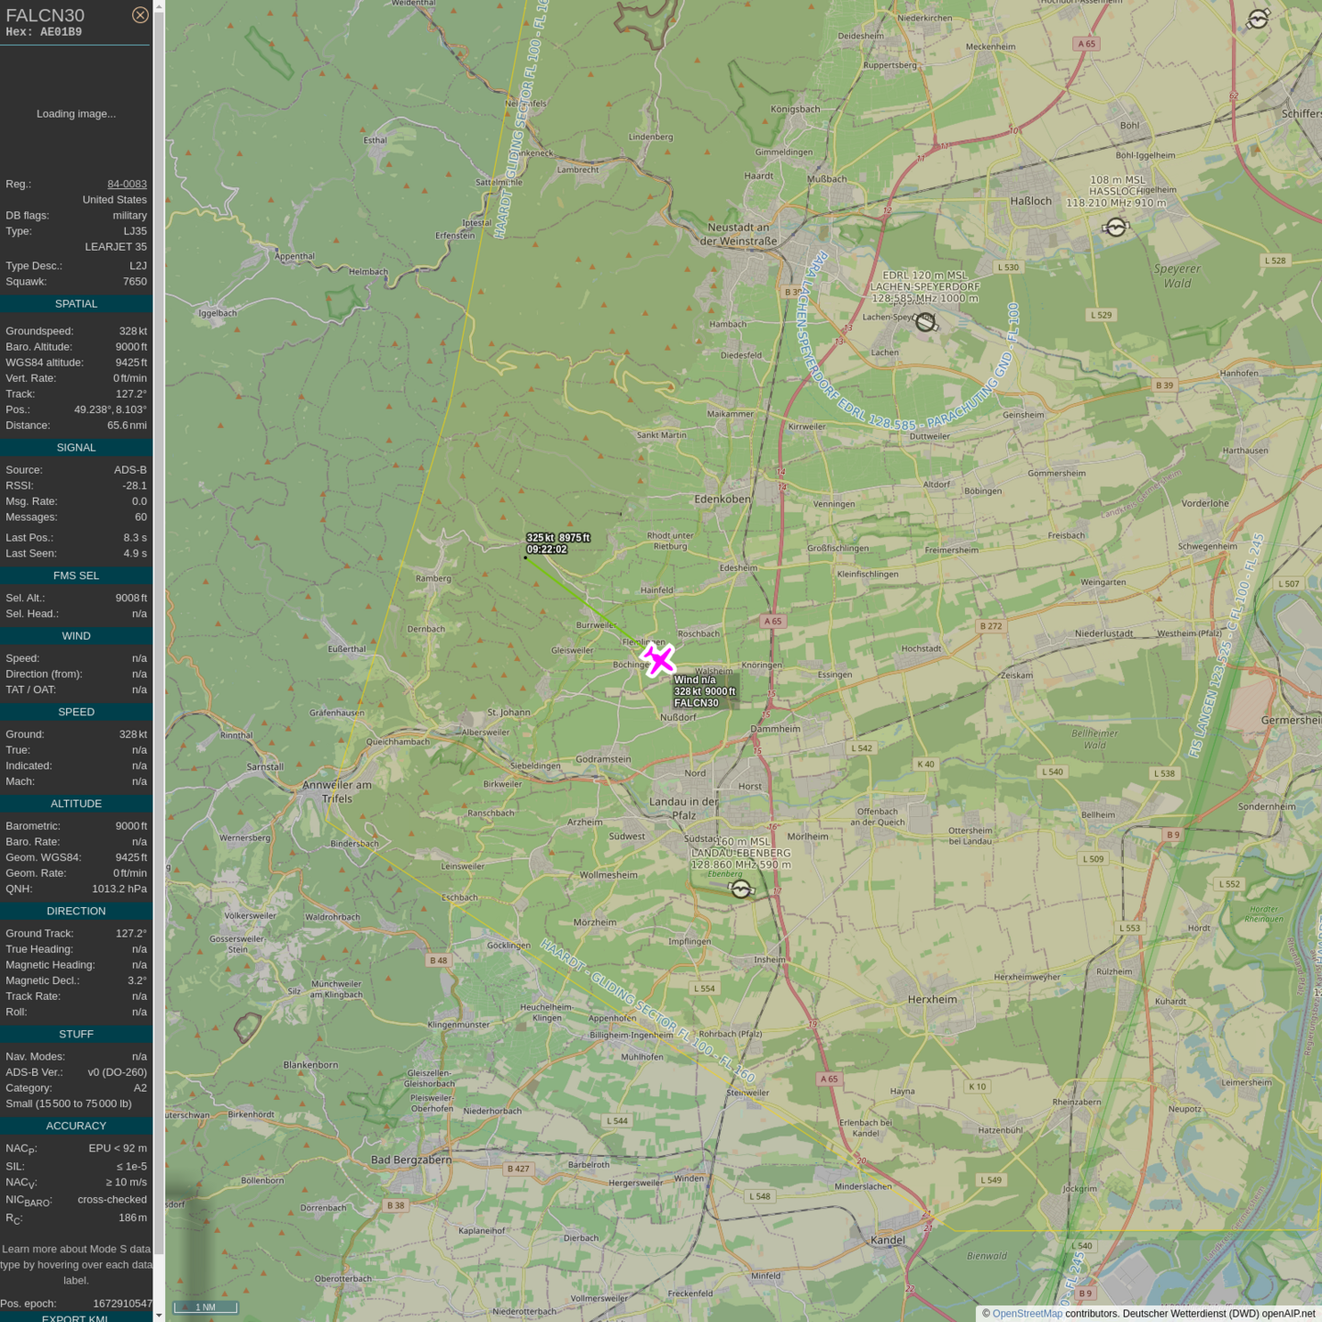Click the FALCN30 callsign title
1322x1322 pixels.
[x=45, y=16]
